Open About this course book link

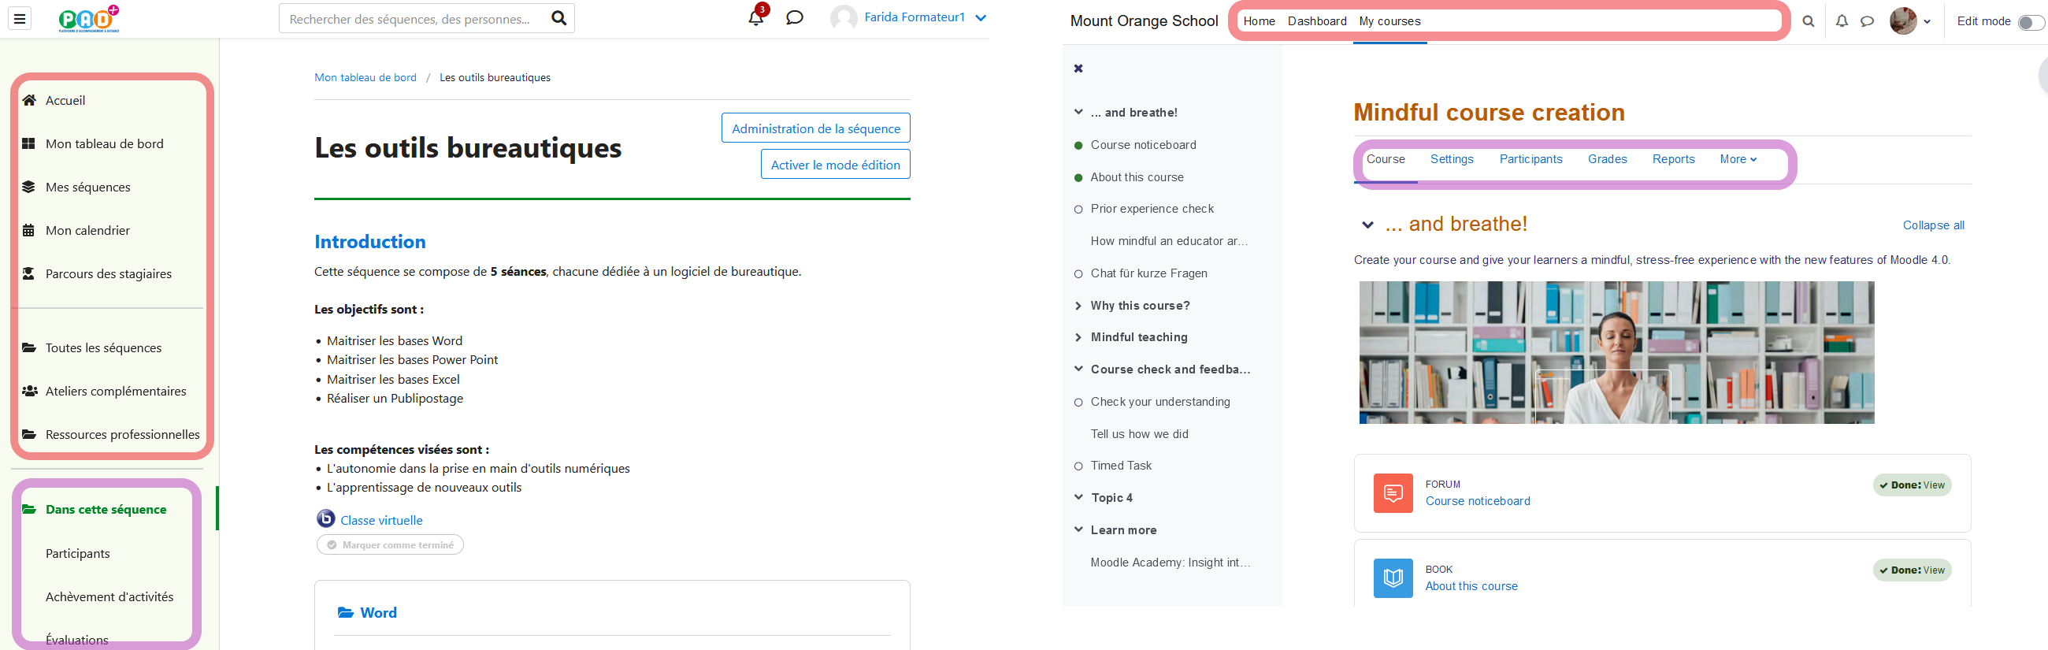[x=1471, y=586]
